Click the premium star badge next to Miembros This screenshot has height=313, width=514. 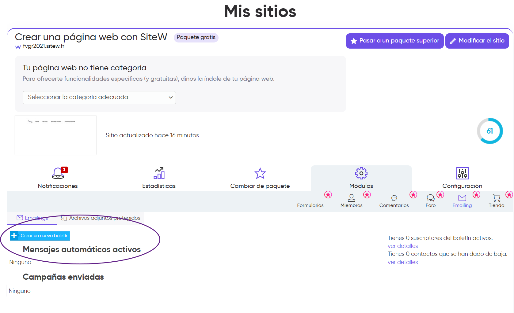(x=367, y=195)
